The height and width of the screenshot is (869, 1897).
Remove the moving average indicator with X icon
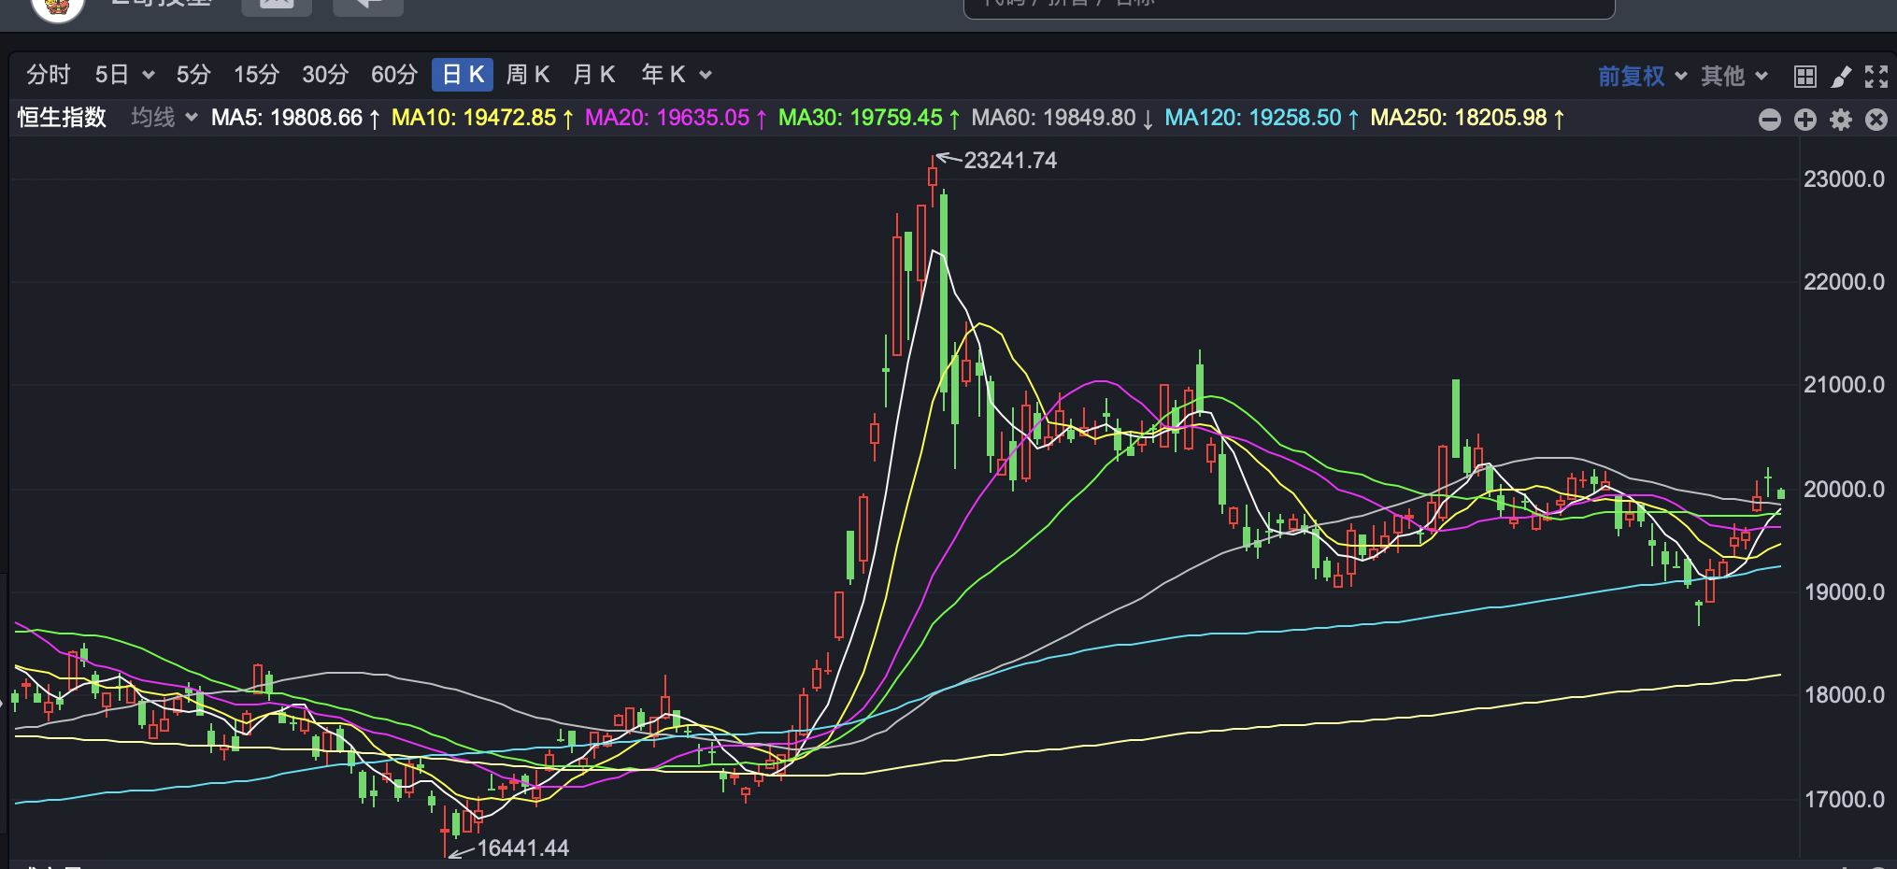coord(1876,120)
